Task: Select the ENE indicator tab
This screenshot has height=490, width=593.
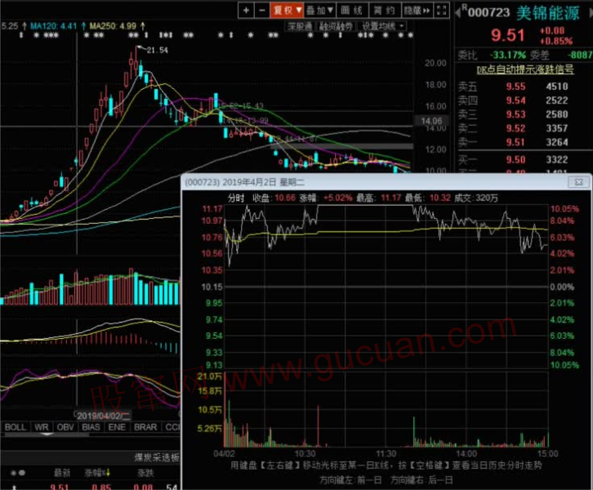Action: pyautogui.click(x=117, y=427)
